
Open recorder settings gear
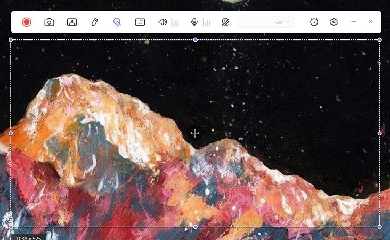[334, 22]
